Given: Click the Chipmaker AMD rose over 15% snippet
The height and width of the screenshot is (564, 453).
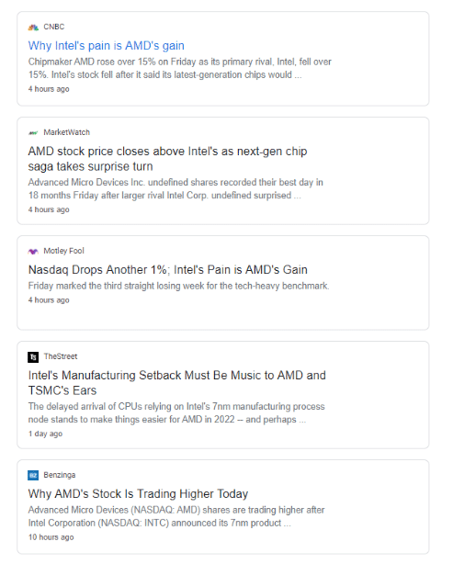Looking at the screenshot, I should tap(179, 68).
